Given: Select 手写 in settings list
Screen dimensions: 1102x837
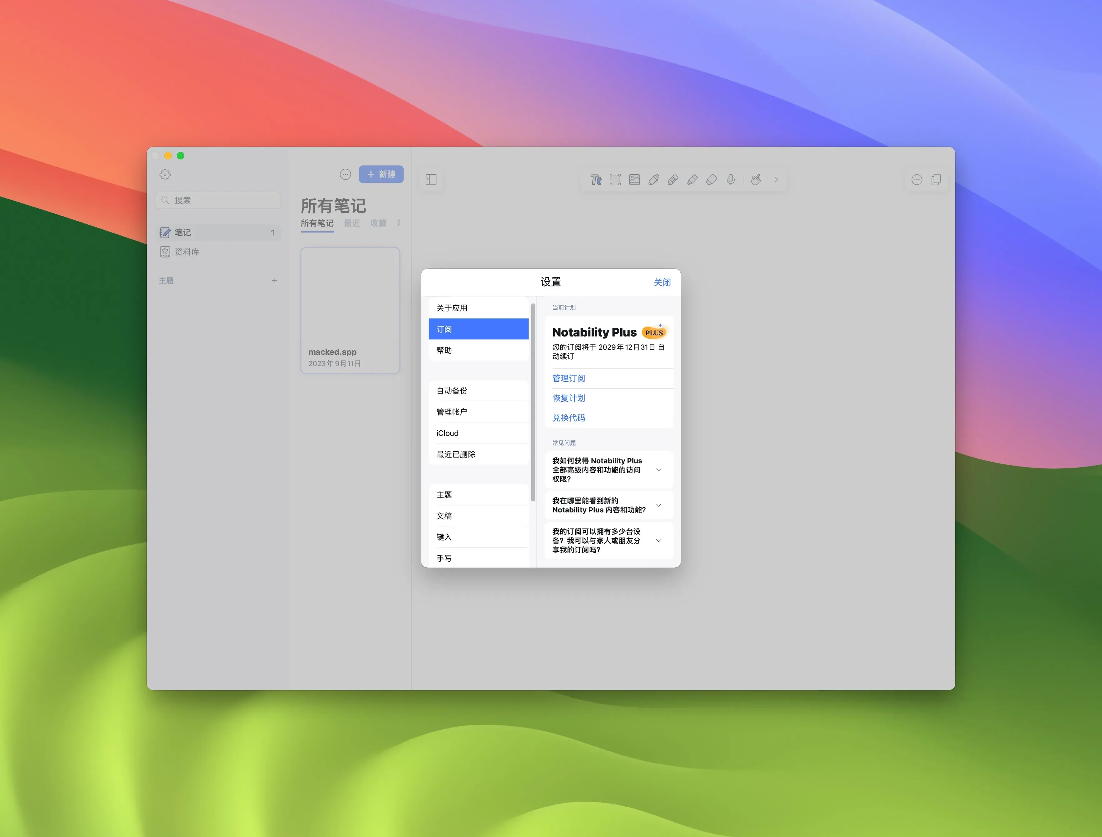Looking at the screenshot, I should point(478,558).
